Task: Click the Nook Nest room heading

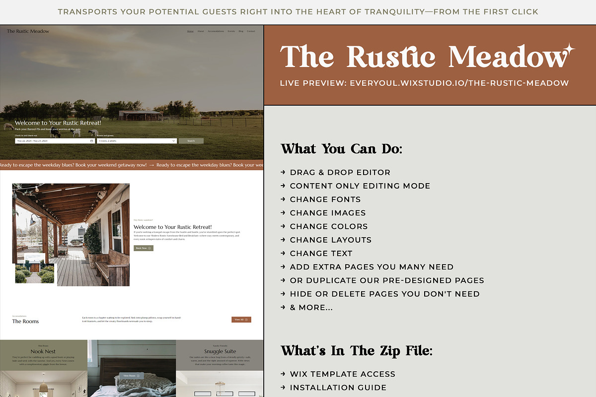Action: [x=43, y=351]
